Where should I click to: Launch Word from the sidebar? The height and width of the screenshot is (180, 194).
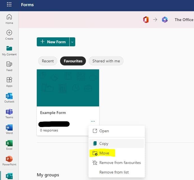pyautogui.click(x=9, y=129)
